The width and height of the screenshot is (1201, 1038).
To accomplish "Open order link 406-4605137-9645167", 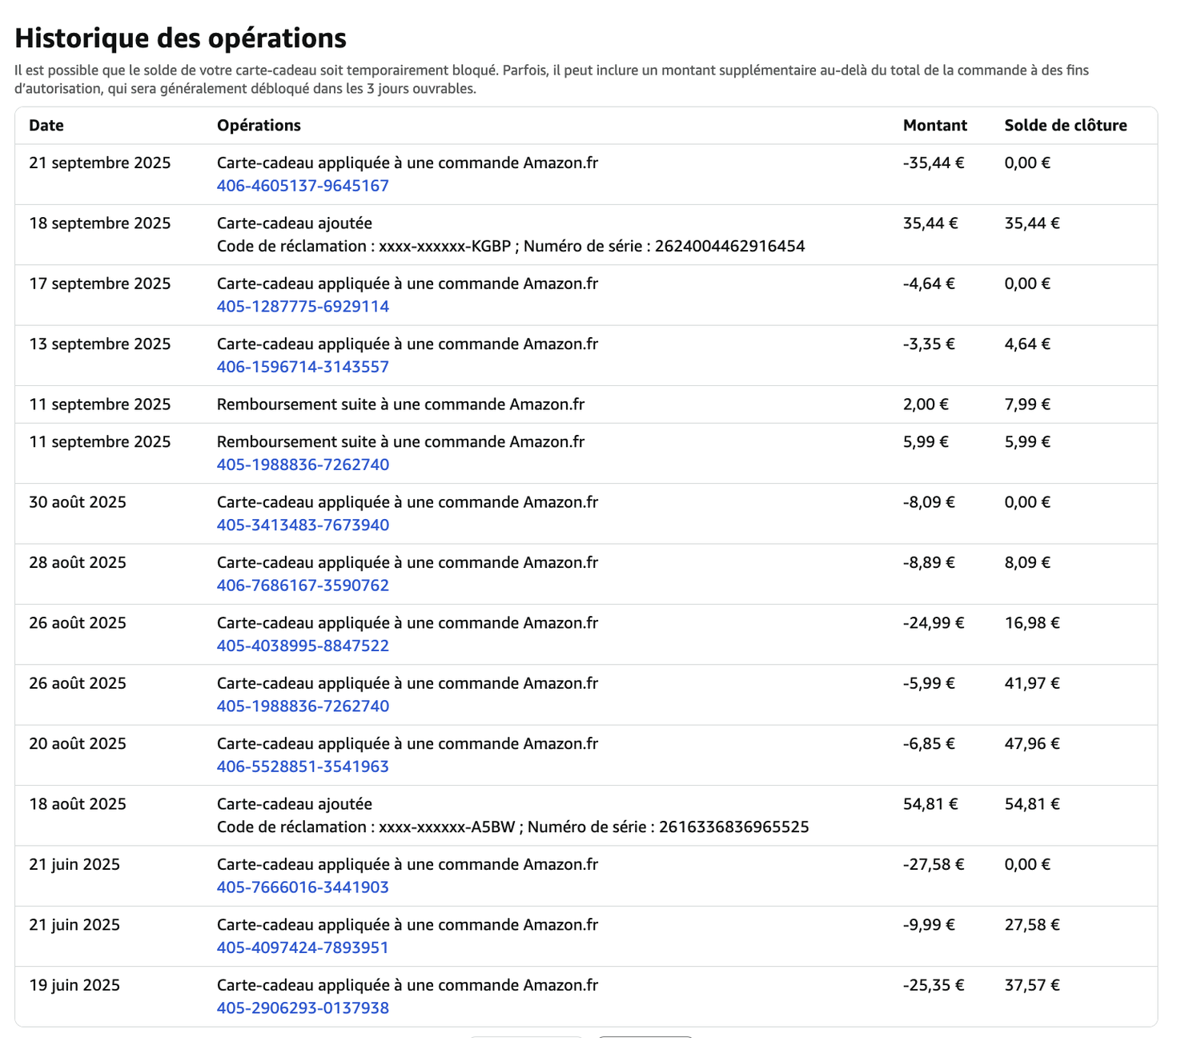I will [x=303, y=186].
